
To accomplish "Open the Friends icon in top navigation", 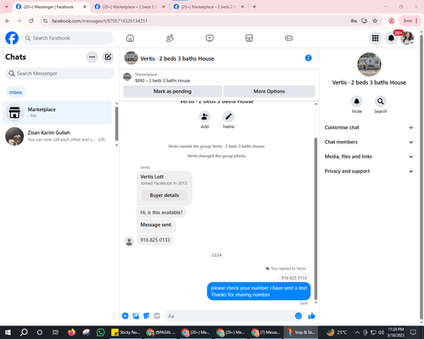I will pyautogui.click(x=170, y=38).
